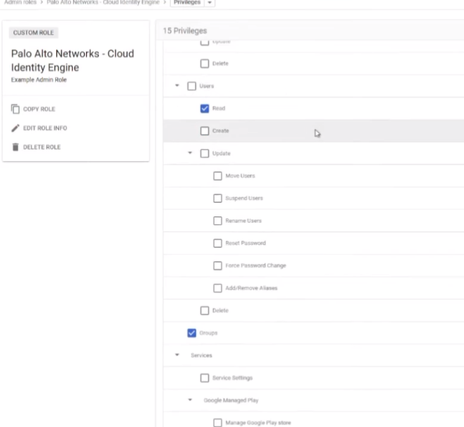Click the Copy Role icon
The height and width of the screenshot is (427, 464).
click(x=16, y=109)
